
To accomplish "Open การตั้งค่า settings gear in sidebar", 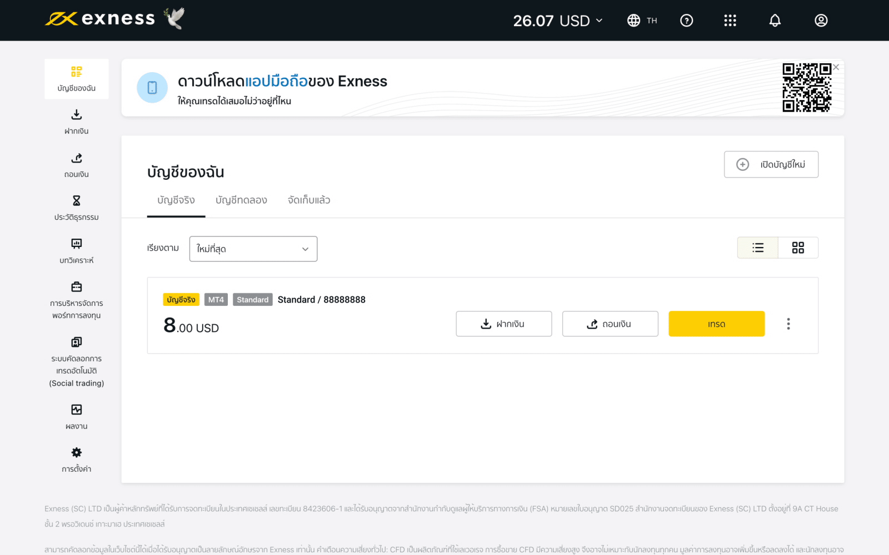I will [x=77, y=460].
